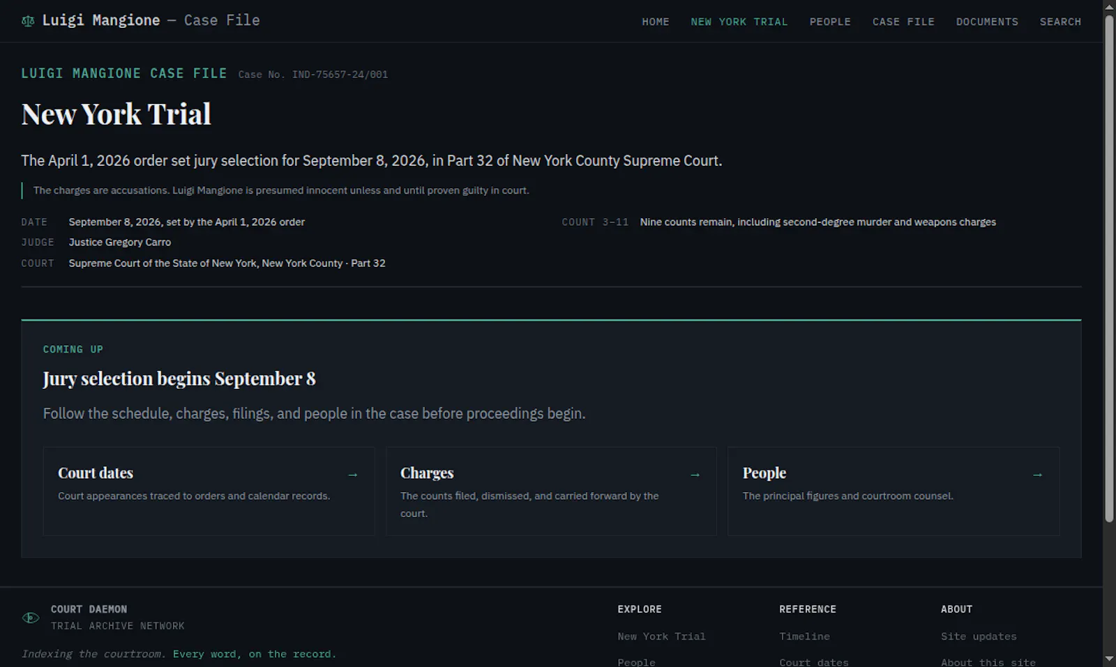
Task: Click Justice Gregory Carro judge value
Action: coord(120,243)
